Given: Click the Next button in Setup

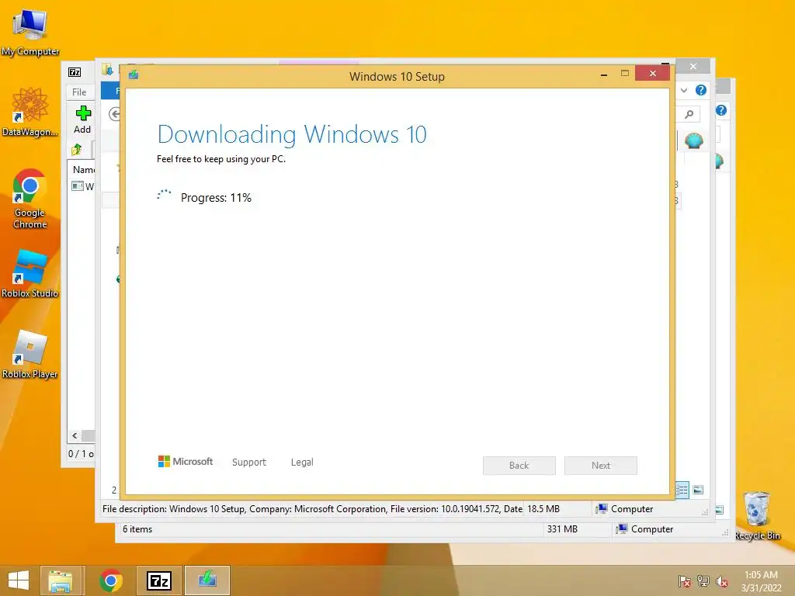Looking at the screenshot, I should [601, 466].
